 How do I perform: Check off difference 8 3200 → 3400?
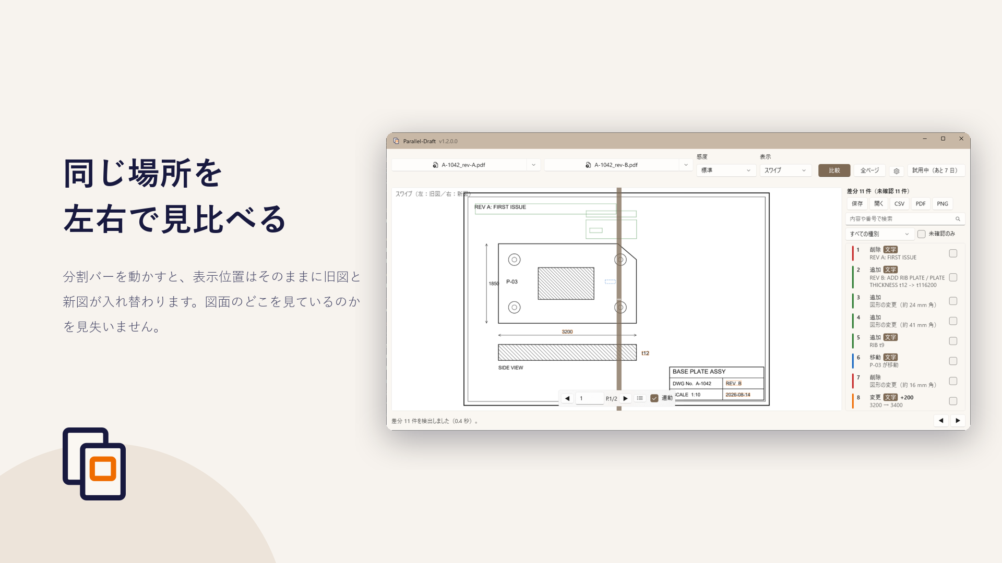953,401
